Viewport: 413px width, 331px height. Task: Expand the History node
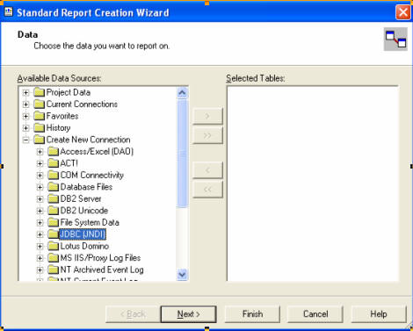click(25, 128)
